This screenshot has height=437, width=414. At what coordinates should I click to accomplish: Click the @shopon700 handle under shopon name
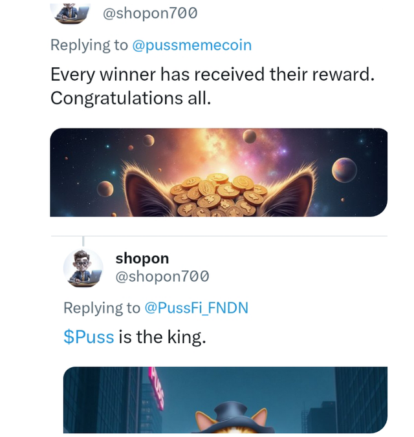pyautogui.click(x=162, y=277)
